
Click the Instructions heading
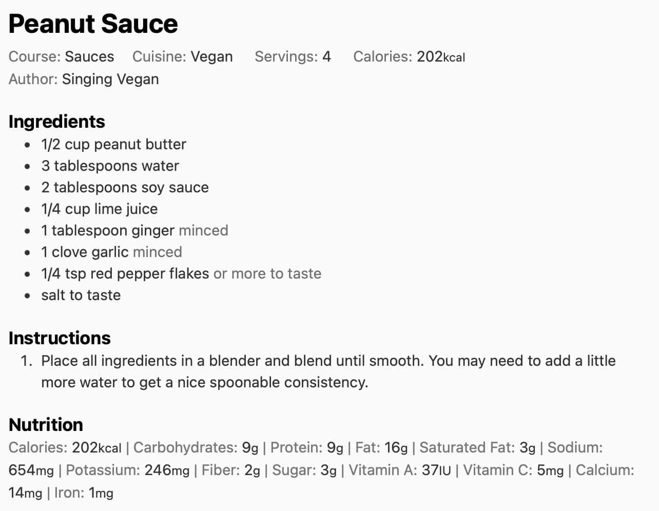[60, 338]
